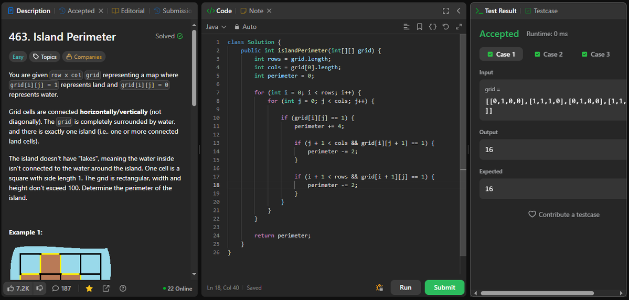Click the star favorite icon
Screen dimensions: 629x300
[89, 288]
